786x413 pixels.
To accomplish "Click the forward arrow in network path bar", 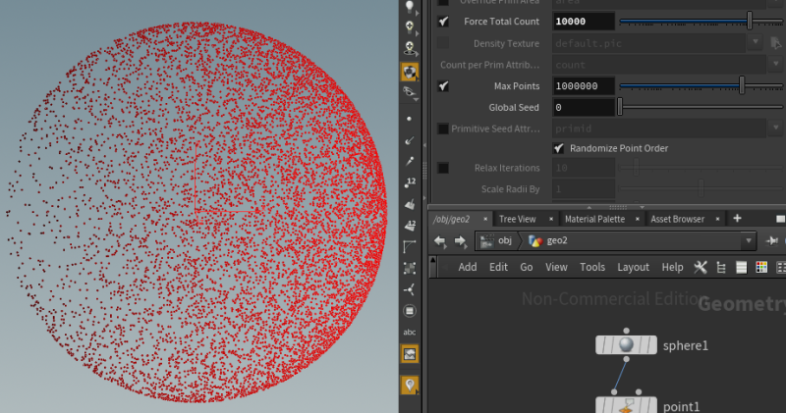I will [460, 241].
